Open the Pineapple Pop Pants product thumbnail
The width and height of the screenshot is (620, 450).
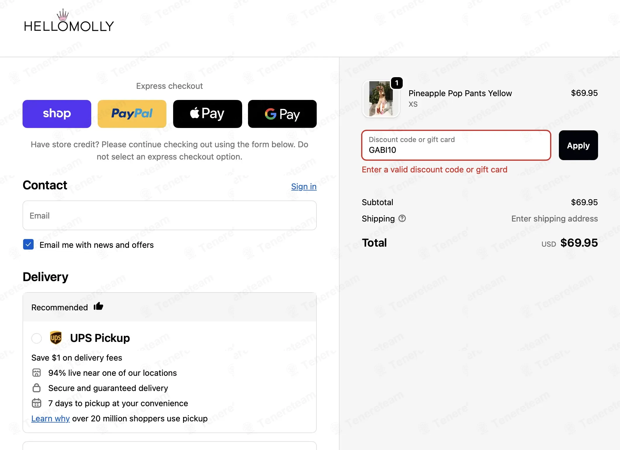(x=381, y=99)
